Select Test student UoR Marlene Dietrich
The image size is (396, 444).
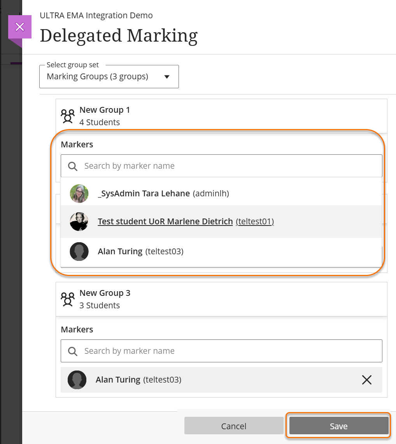[x=165, y=222]
